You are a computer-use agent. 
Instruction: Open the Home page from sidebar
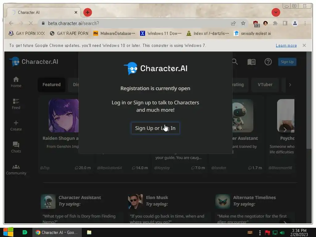tap(16, 82)
